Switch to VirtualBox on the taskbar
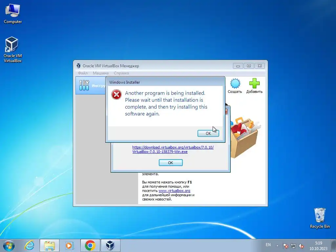Screen dimensions: 336x252 click(110, 245)
